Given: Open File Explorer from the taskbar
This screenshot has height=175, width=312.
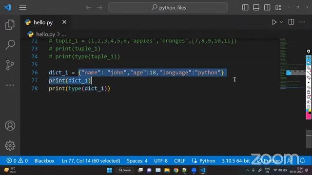Looking at the screenshot, I should [167, 170].
